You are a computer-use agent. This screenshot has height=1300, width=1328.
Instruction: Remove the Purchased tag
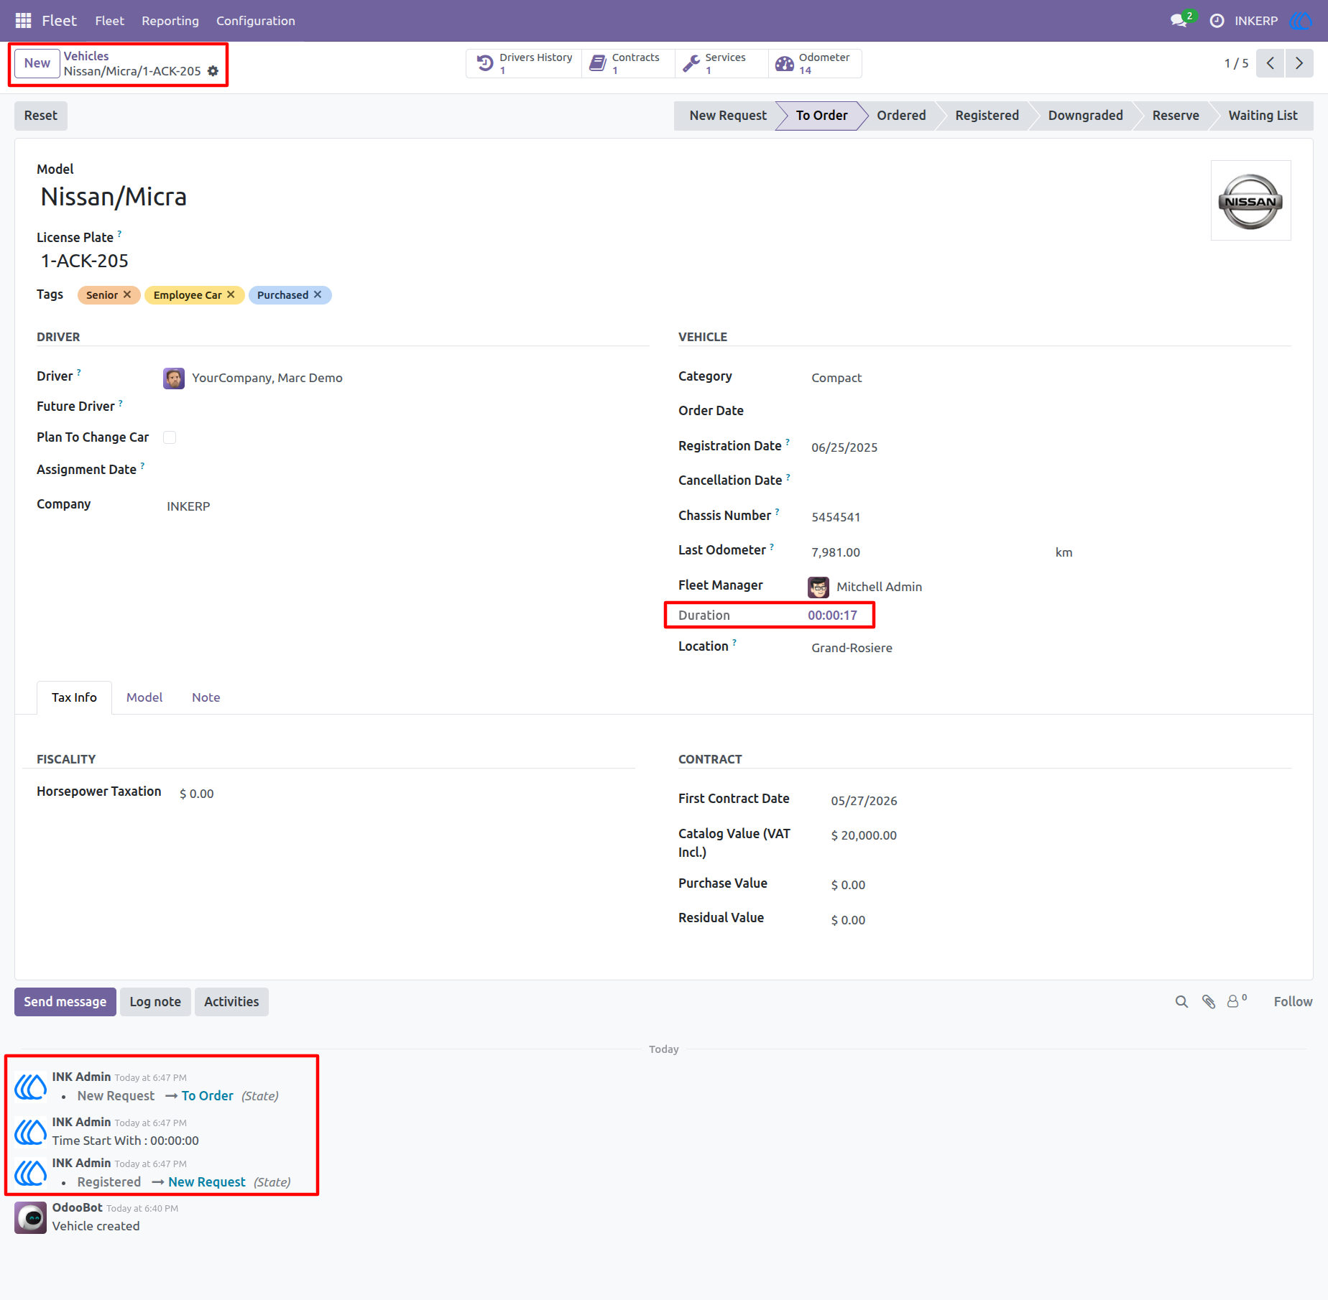[318, 294]
